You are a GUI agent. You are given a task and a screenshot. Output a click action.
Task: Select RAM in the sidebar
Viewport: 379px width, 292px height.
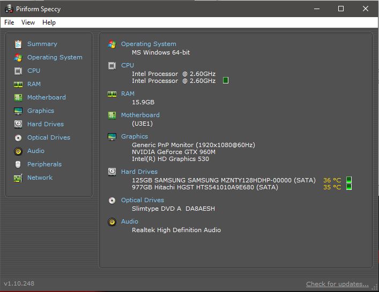34,84
